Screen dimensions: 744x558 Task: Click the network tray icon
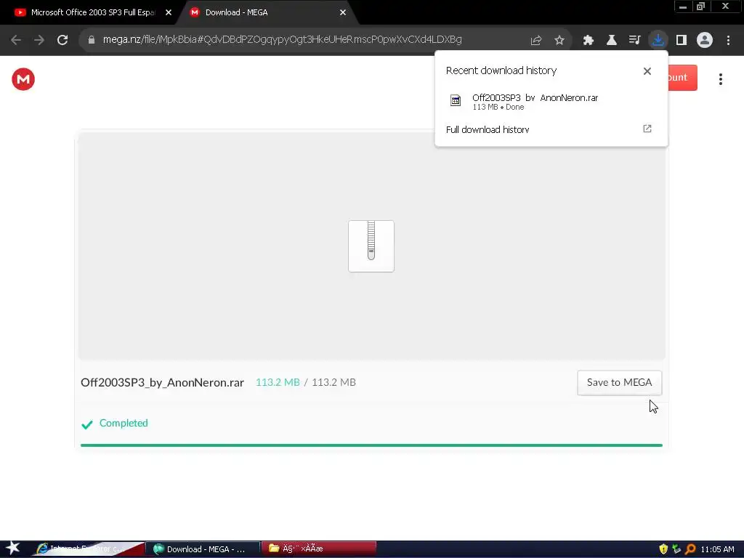pyautogui.click(x=676, y=549)
